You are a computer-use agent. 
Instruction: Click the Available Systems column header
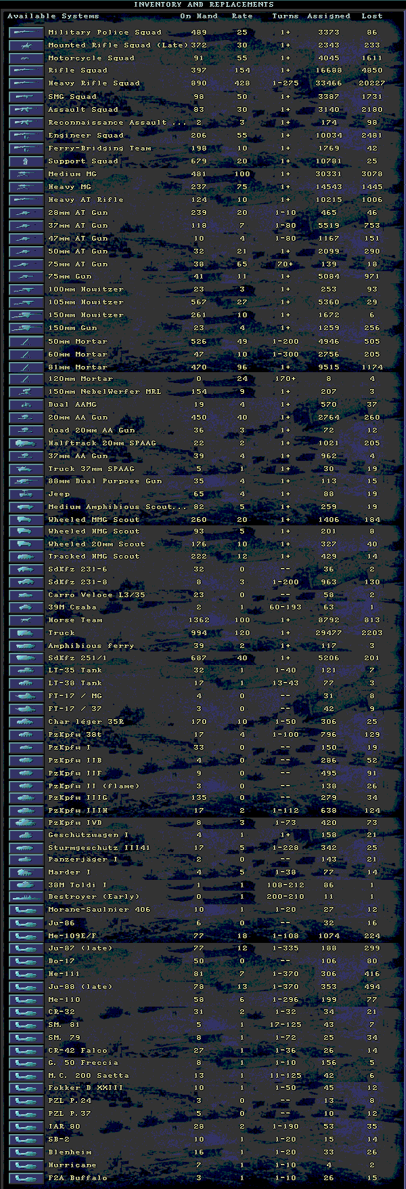click(x=53, y=16)
